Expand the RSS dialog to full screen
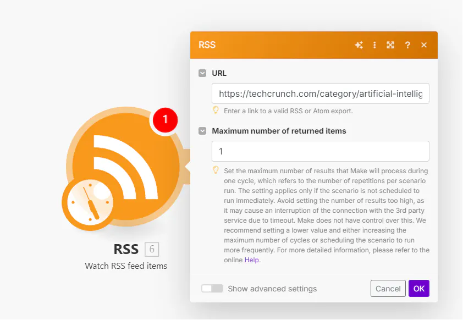Viewport: 463px width, 320px height. click(x=390, y=45)
